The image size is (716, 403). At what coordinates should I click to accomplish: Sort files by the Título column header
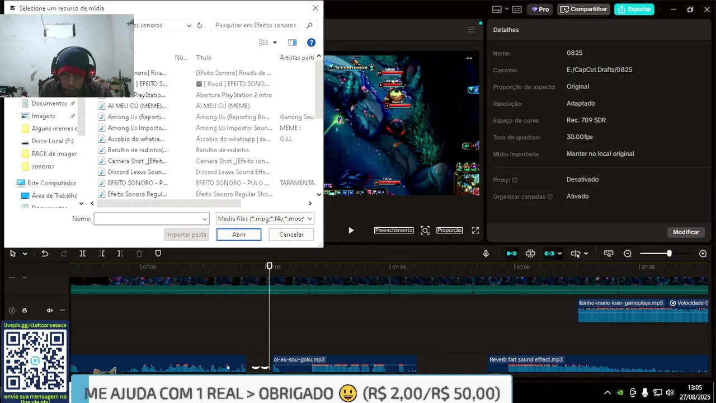pos(204,58)
